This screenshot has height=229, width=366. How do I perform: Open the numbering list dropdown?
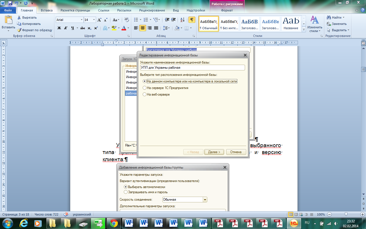(150, 20)
